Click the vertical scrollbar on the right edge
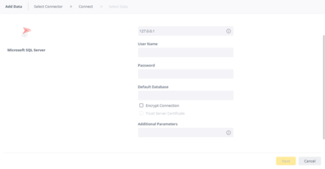Viewport: 325px width, 169px height. click(x=324, y=87)
